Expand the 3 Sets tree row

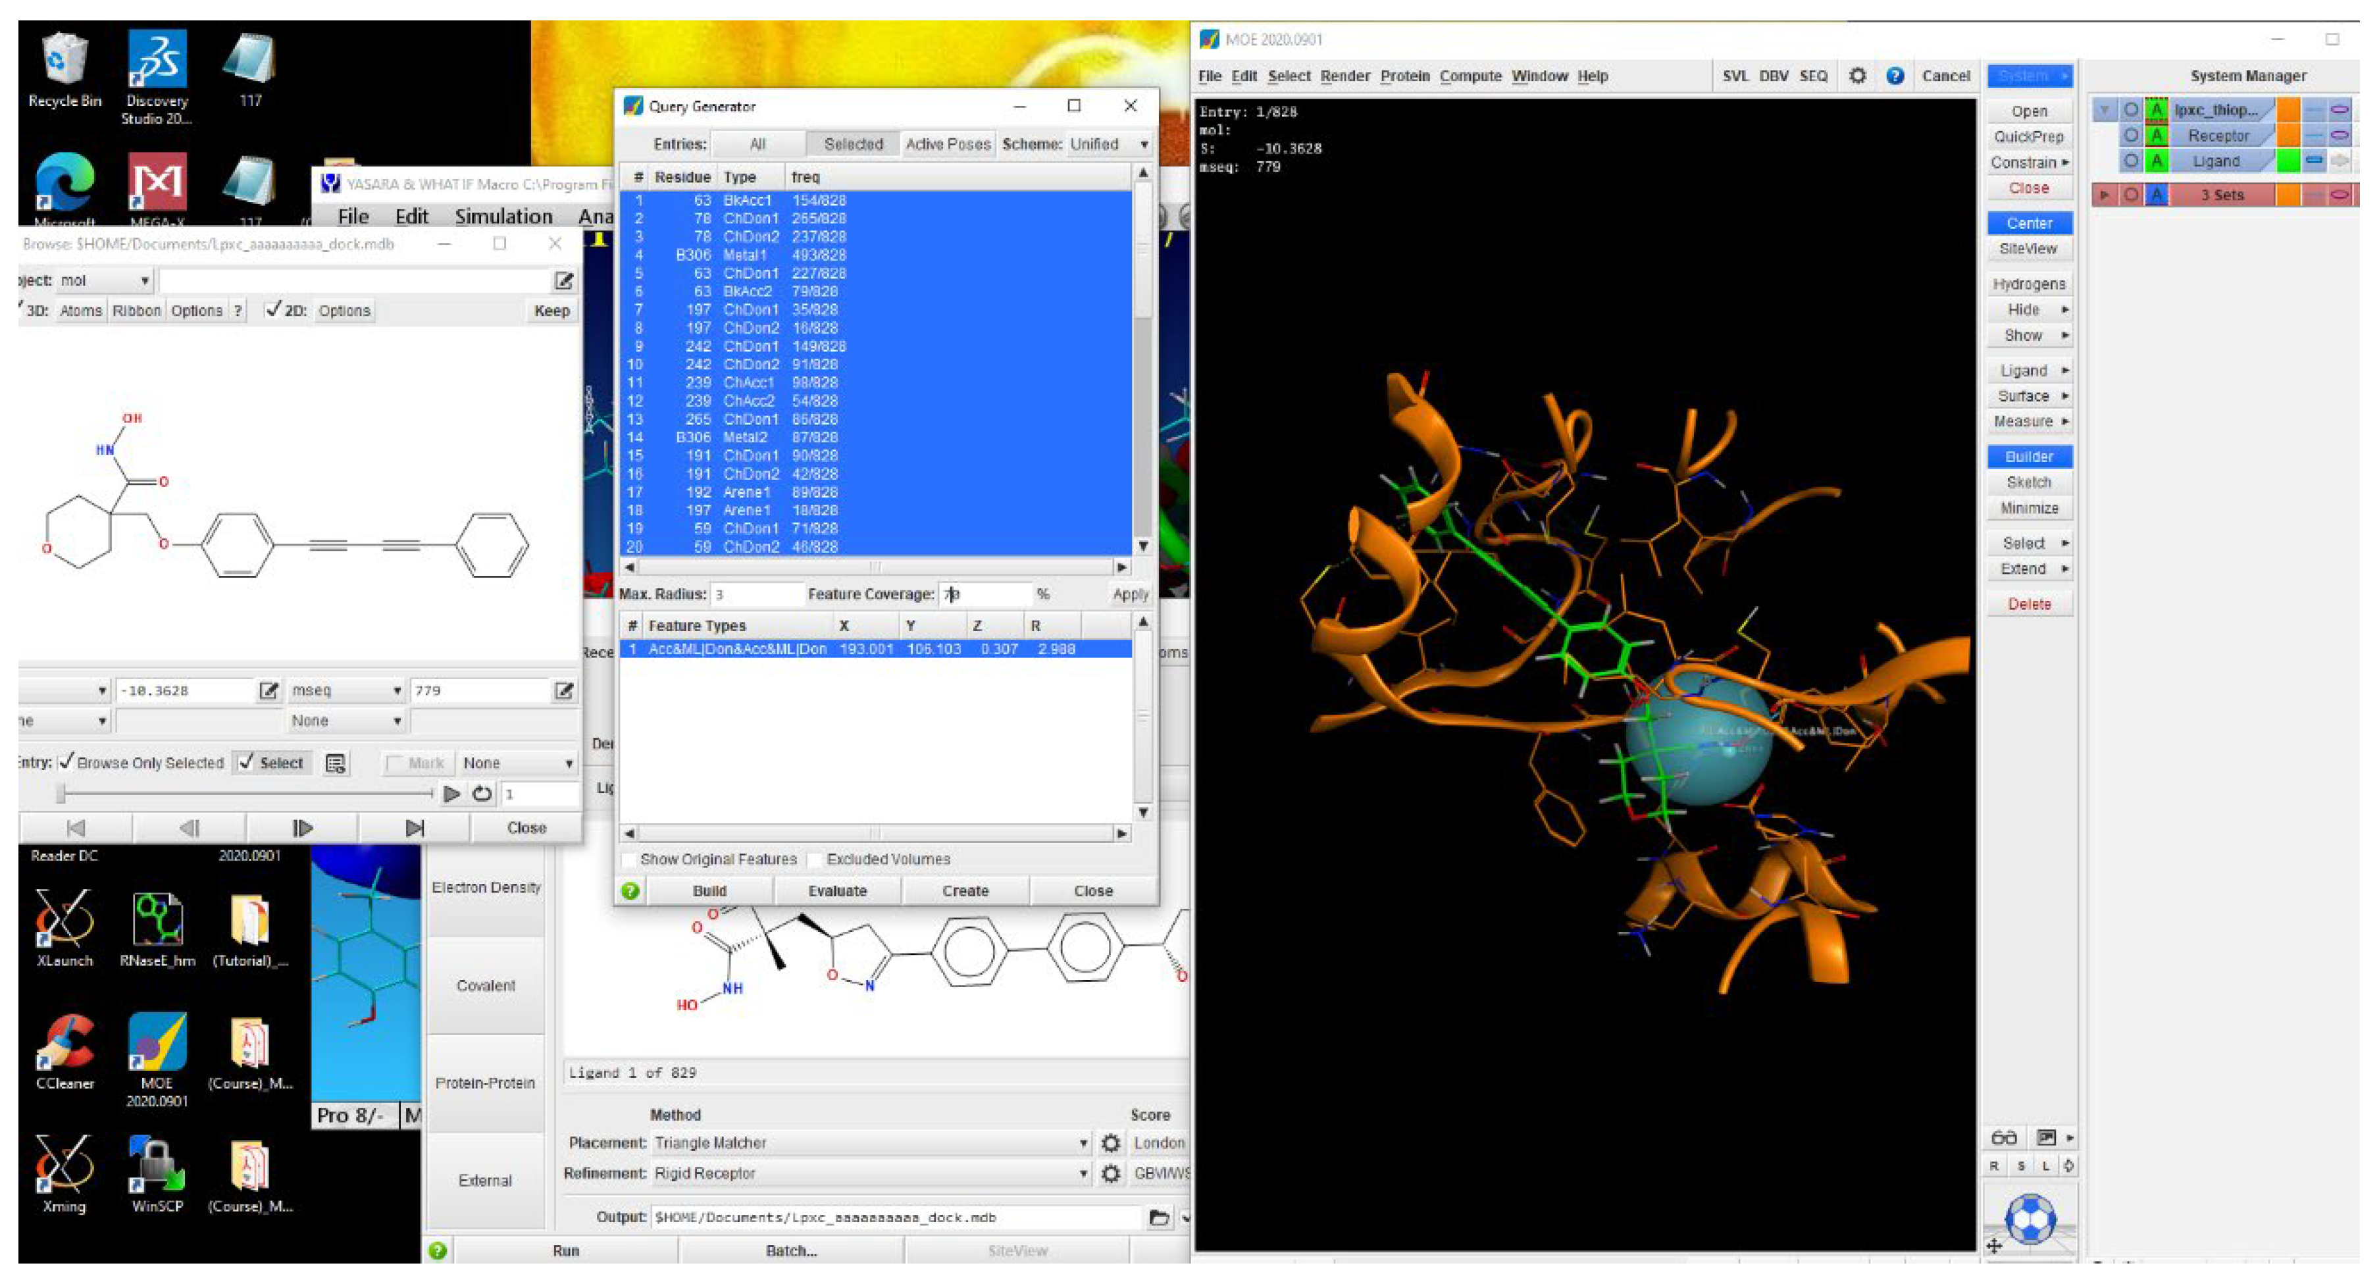(x=2104, y=195)
